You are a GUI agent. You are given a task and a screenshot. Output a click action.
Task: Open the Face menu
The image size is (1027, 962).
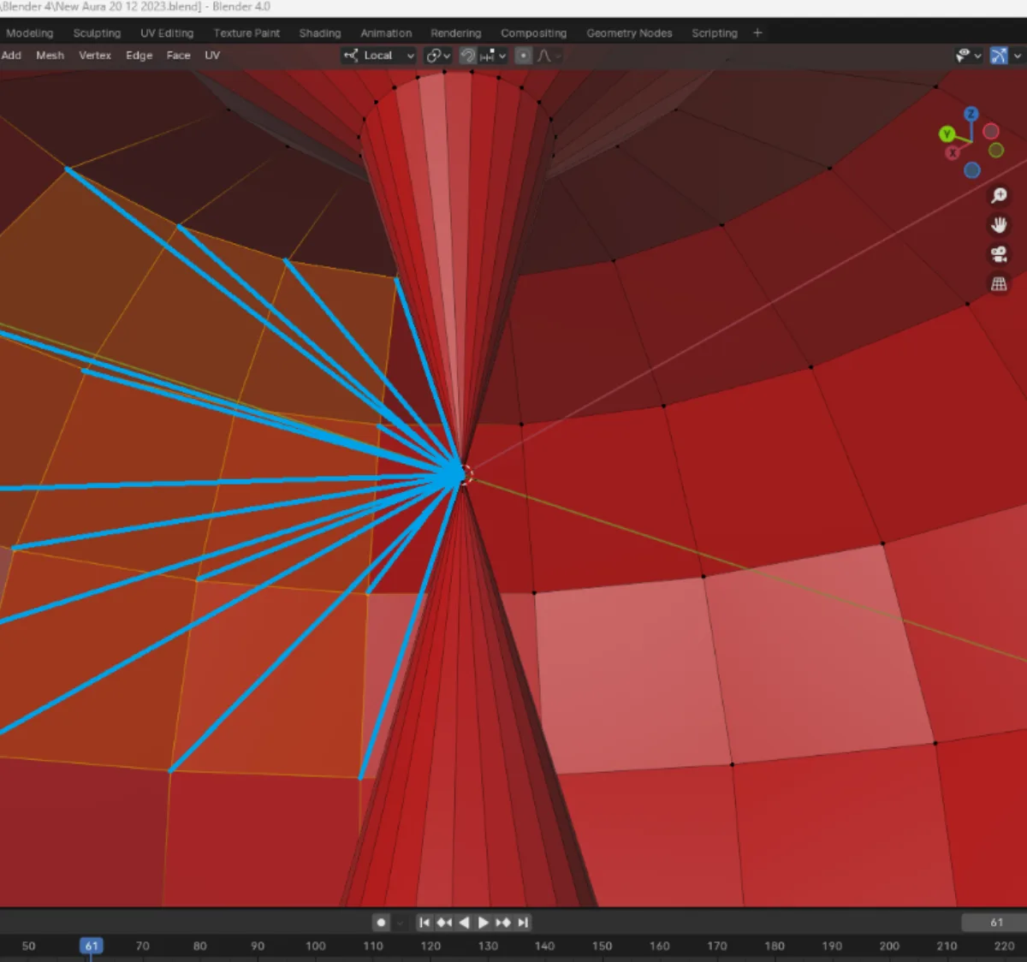click(x=178, y=56)
